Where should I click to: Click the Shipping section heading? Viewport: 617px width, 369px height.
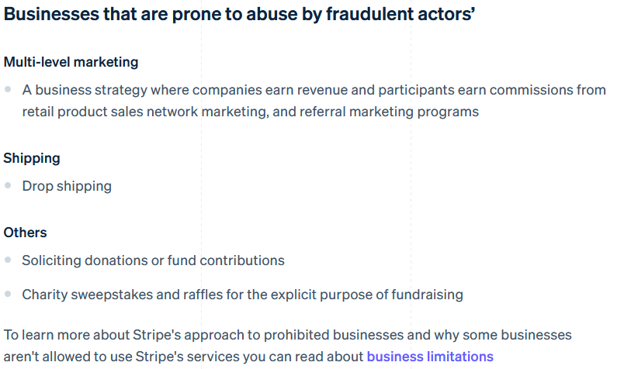(x=32, y=158)
